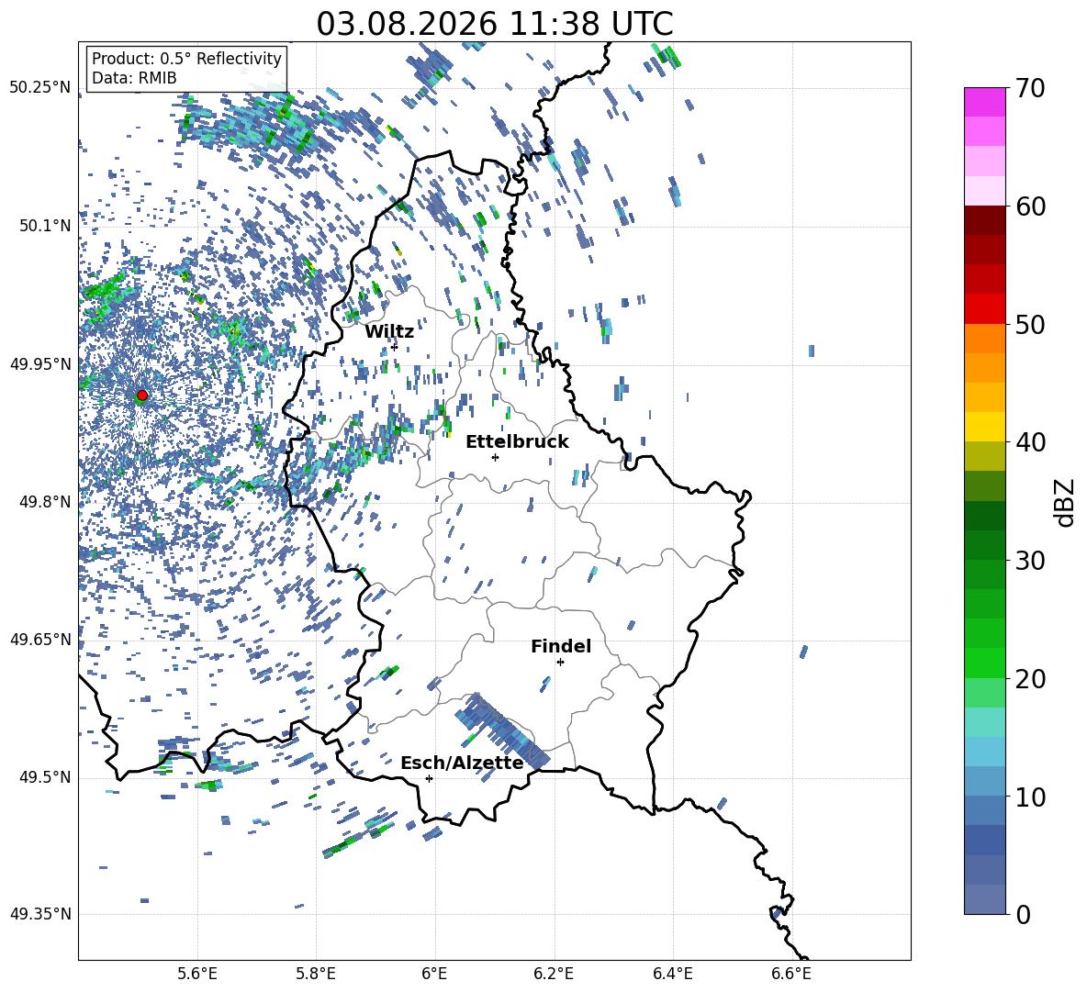
Task: Click the colorbar tick label 60
Action: [1030, 206]
